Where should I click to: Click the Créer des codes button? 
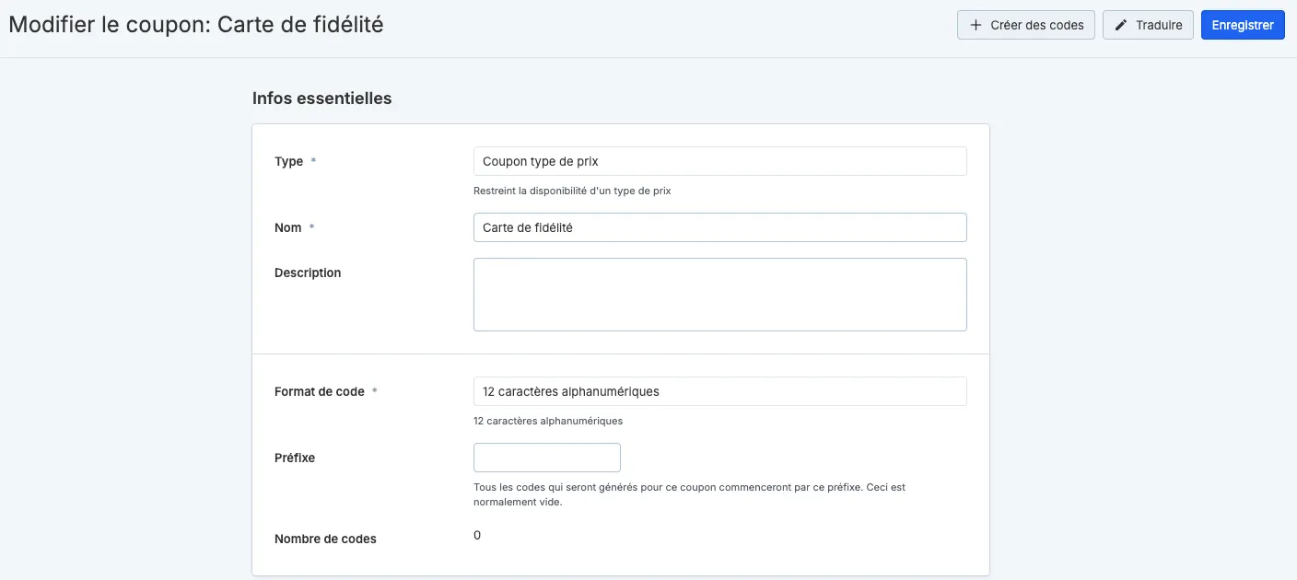tap(1026, 25)
